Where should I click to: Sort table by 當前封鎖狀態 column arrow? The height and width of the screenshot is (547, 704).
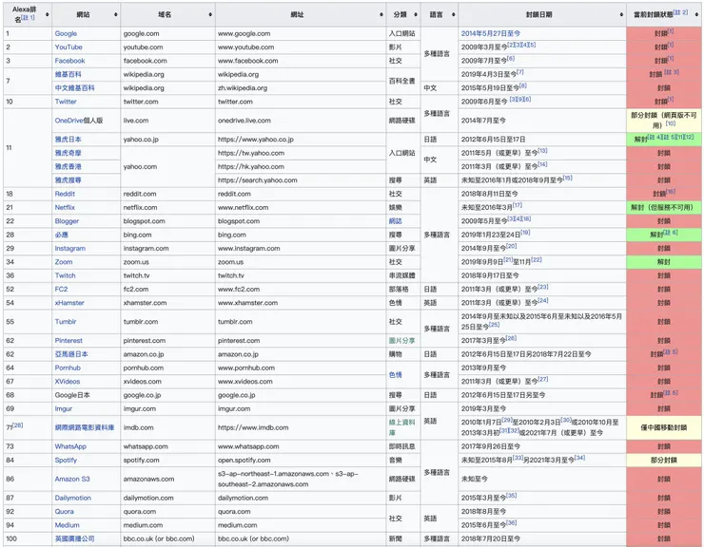point(696,15)
